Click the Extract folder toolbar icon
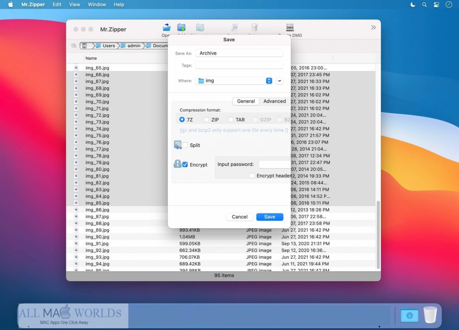 tap(200, 27)
